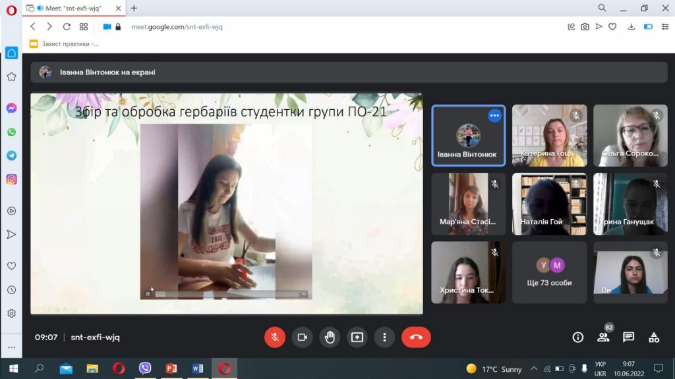Open Telegram in the Opera sidebar
The height and width of the screenshot is (379, 675).
(x=12, y=155)
